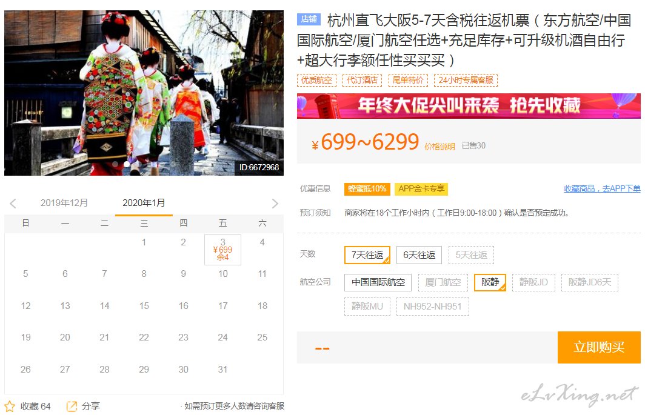Select January 3 priced ¥699

pyautogui.click(x=222, y=250)
